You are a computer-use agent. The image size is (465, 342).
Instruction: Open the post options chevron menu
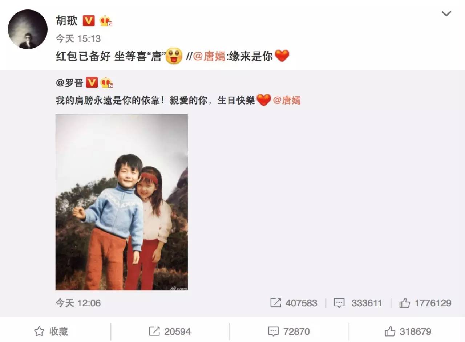[446, 14]
